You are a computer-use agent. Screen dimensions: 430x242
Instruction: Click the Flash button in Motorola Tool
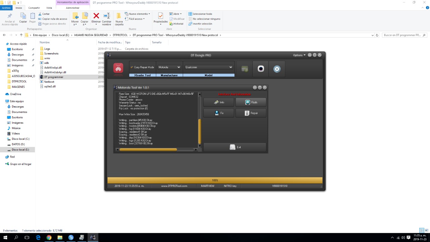point(251,102)
